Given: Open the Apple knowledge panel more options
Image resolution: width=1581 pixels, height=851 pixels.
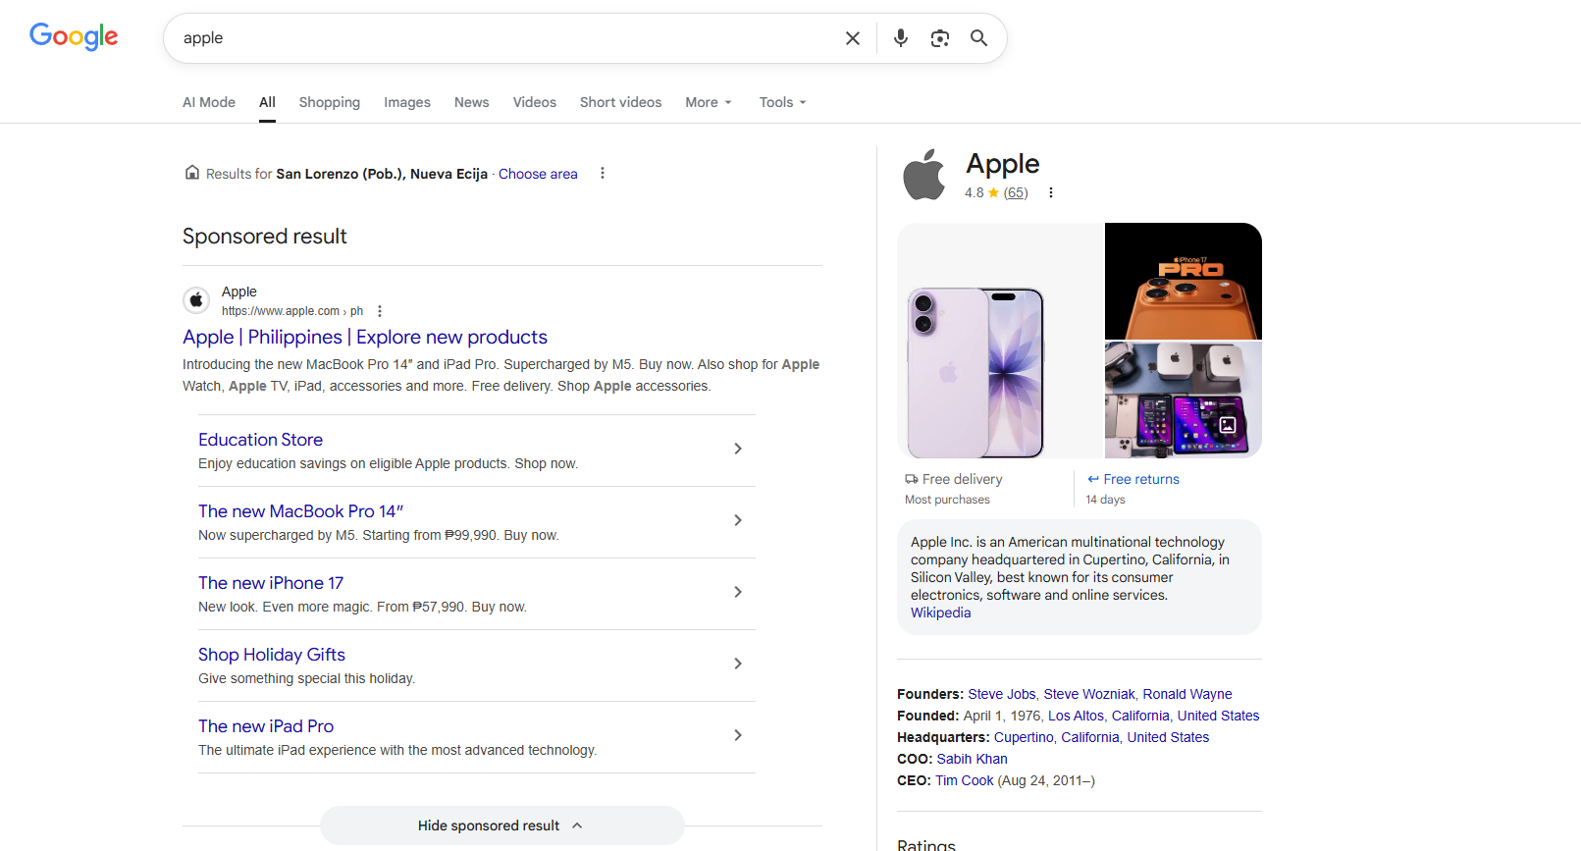Looking at the screenshot, I should 1050,193.
